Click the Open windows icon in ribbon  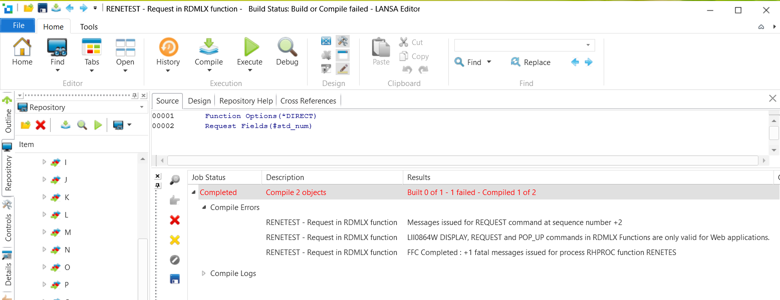[x=125, y=47]
